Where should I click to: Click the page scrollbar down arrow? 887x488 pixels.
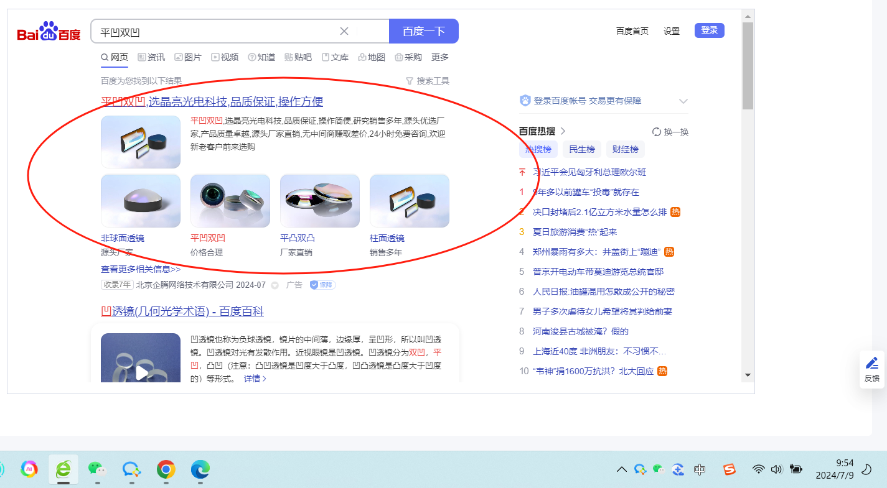pos(748,375)
